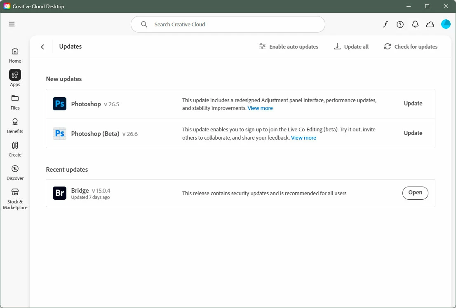Open the account profile avatar

[446, 24]
